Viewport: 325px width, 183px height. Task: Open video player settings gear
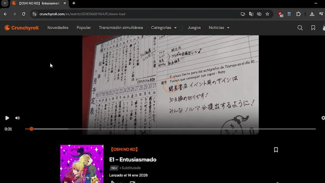[x=323, y=118]
